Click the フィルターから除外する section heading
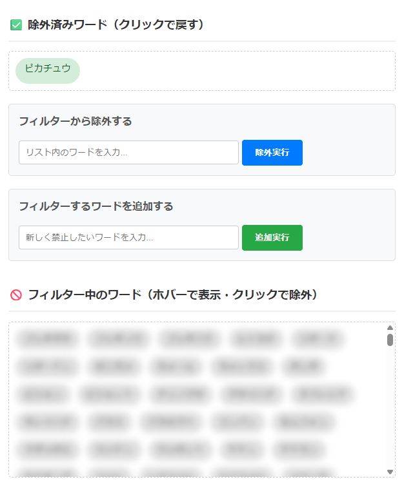The image size is (404, 493). coord(76,121)
